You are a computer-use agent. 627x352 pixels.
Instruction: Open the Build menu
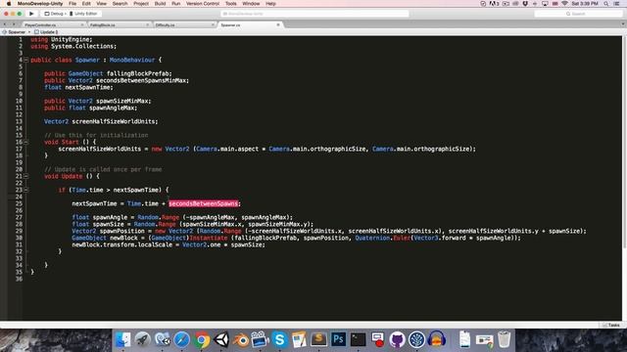click(x=160, y=4)
